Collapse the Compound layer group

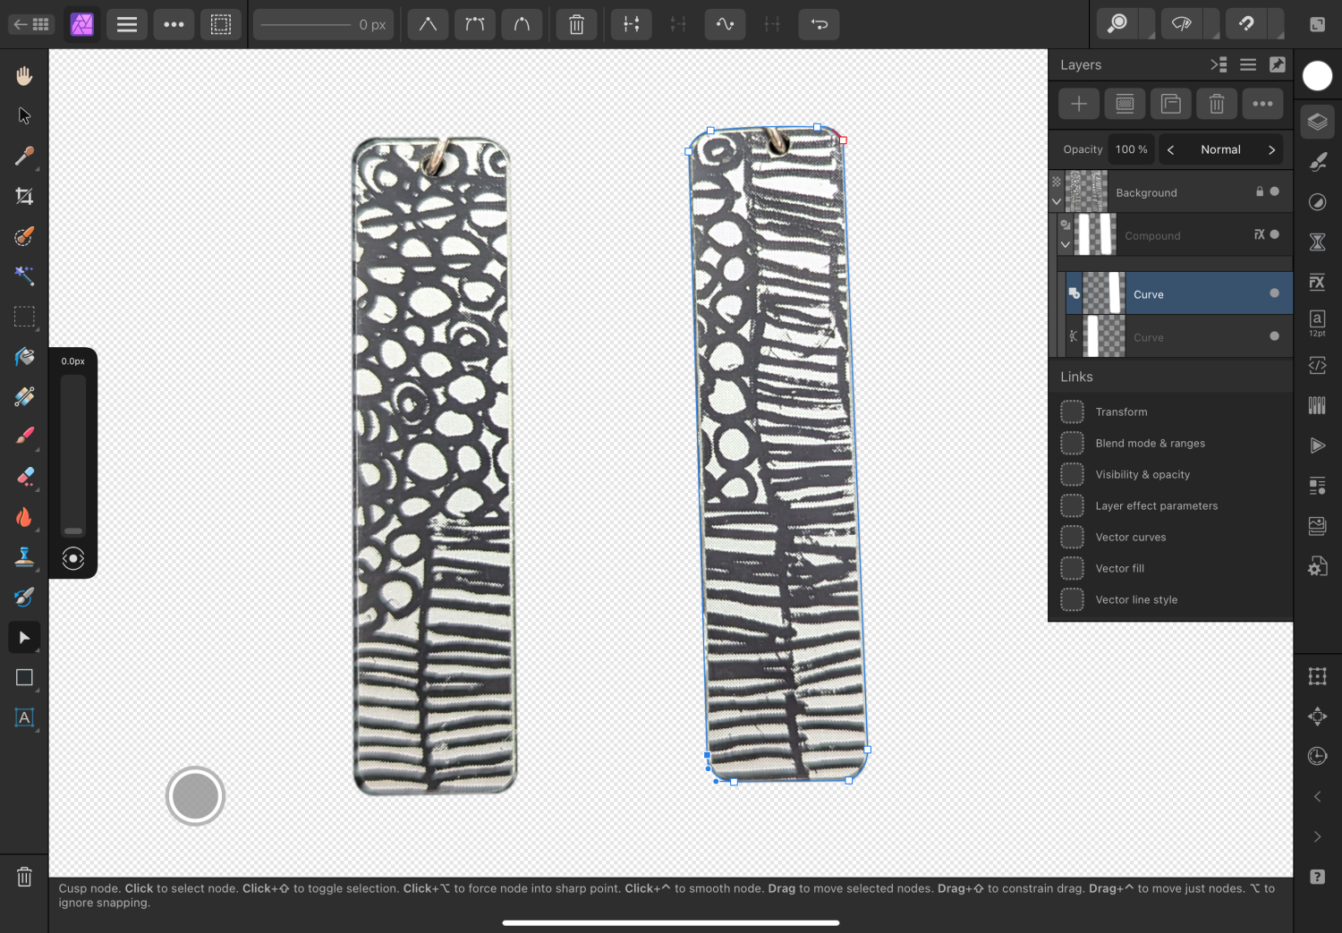click(x=1065, y=244)
